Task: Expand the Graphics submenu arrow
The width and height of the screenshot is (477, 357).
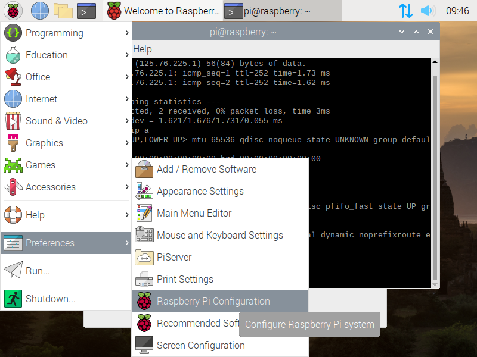Action: coord(127,143)
